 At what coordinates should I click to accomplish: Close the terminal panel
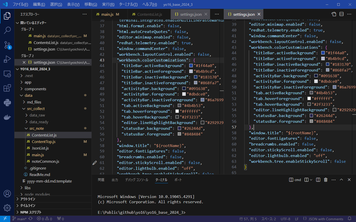(x=349, y=180)
